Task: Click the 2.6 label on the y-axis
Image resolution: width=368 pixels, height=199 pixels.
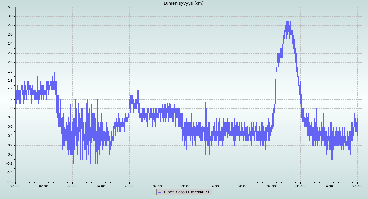Action: click(10, 35)
